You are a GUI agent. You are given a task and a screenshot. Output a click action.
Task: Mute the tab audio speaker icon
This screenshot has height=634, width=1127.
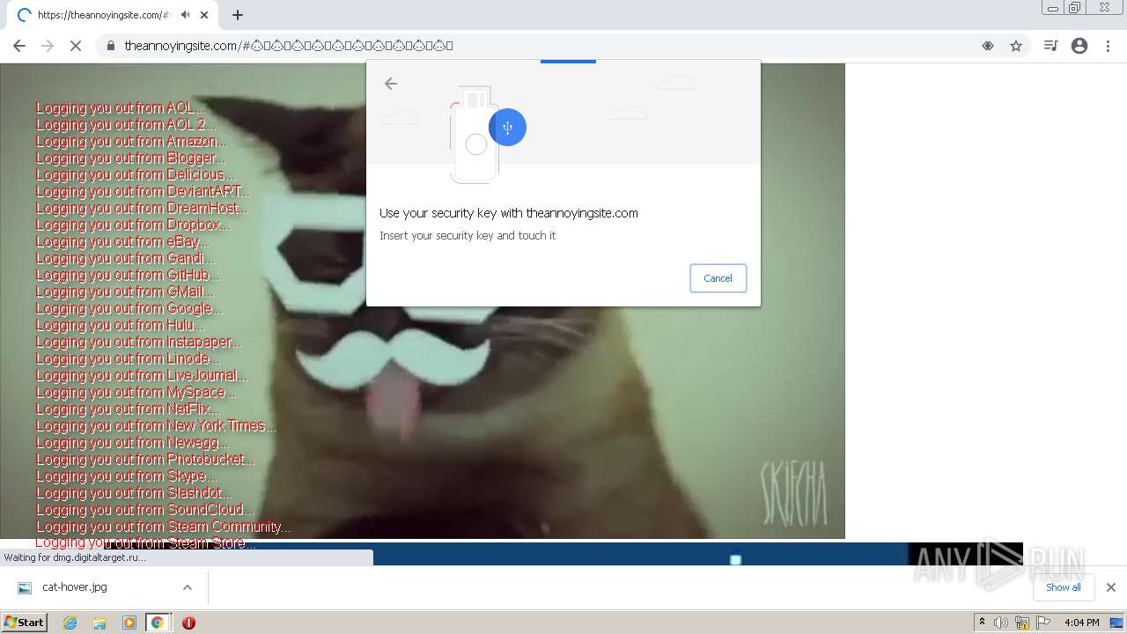pyautogui.click(x=185, y=15)
